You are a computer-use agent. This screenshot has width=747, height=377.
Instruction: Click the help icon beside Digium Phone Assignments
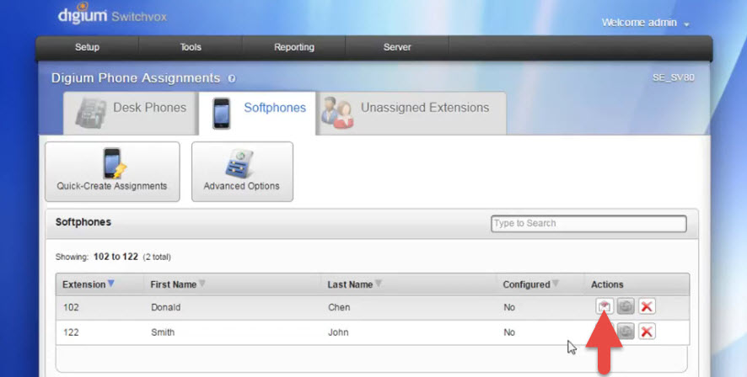[x=232, y=78]
